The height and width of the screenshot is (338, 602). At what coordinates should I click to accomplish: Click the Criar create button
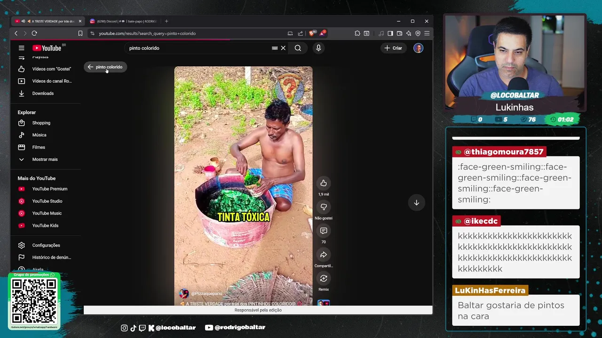(393, 48)
